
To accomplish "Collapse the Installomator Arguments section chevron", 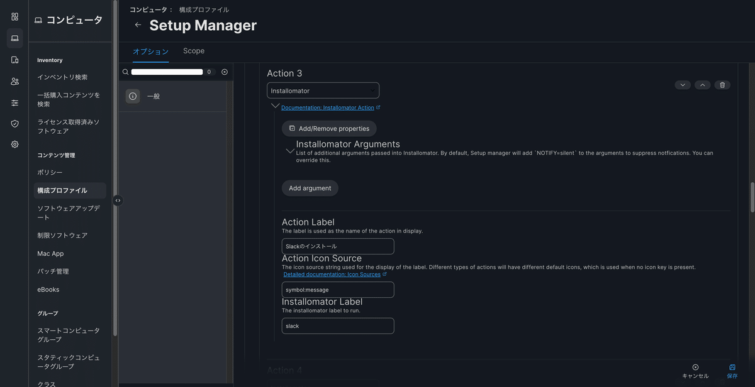I will click(x=290, y=150).
